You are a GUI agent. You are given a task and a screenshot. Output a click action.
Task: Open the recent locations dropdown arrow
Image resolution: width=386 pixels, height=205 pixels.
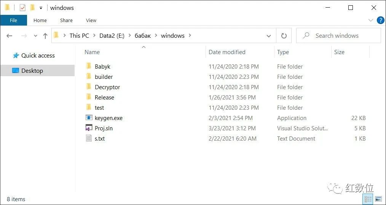tap(35, 36)
